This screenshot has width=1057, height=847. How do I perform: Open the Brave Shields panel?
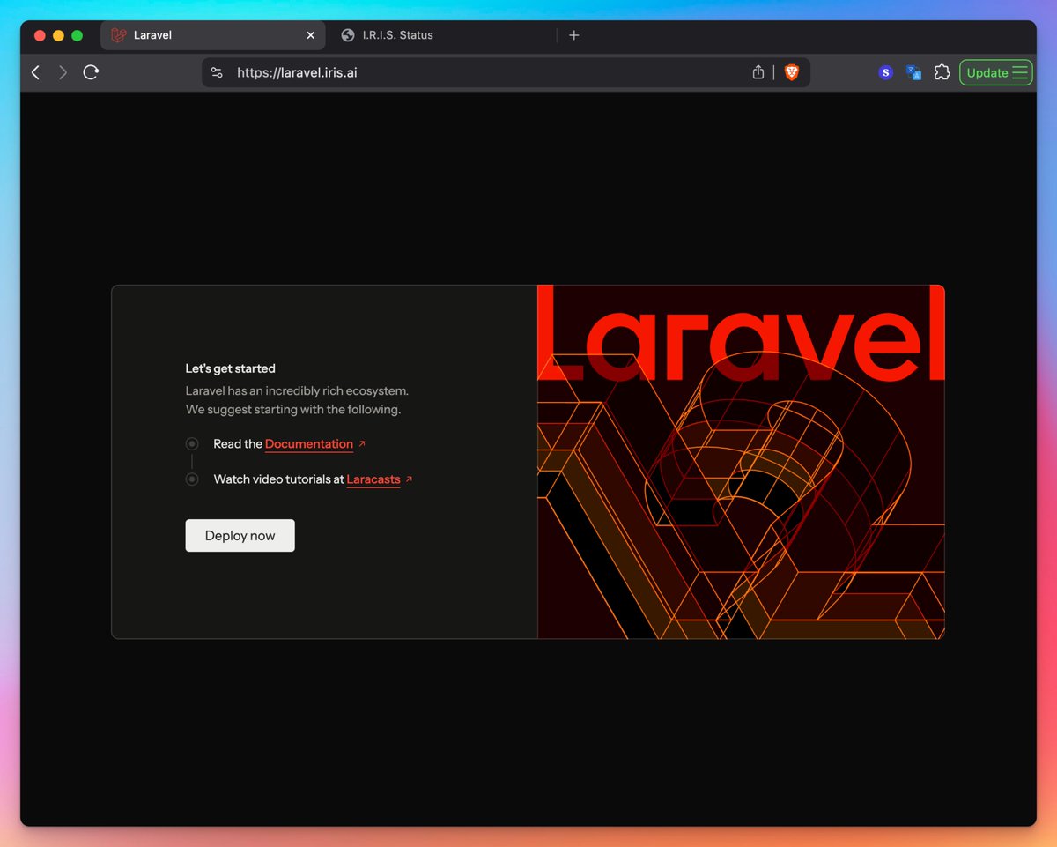tap(791, 72)
